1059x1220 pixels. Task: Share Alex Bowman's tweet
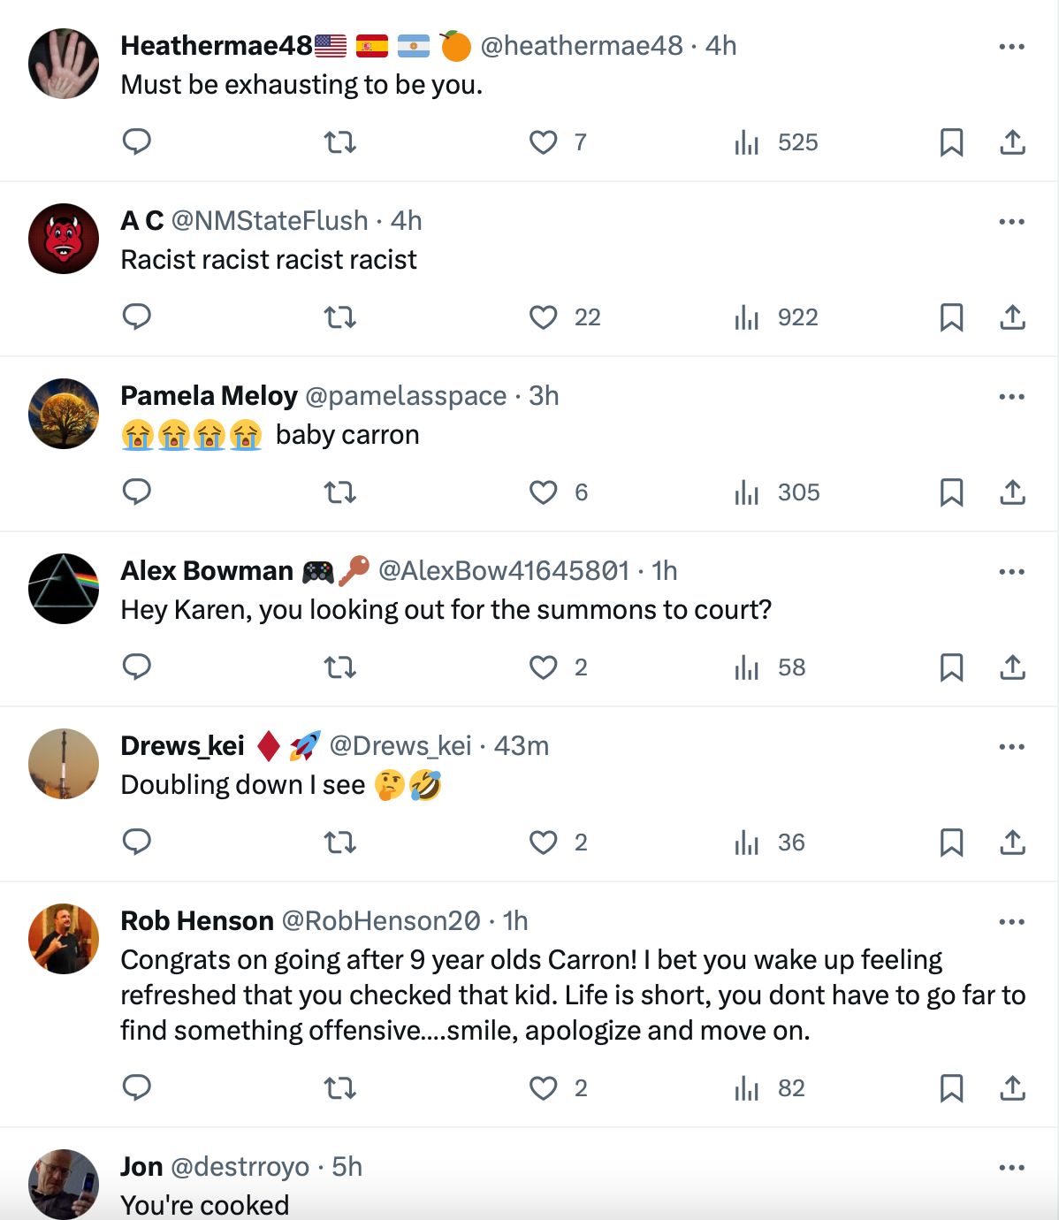(1012, 667)
